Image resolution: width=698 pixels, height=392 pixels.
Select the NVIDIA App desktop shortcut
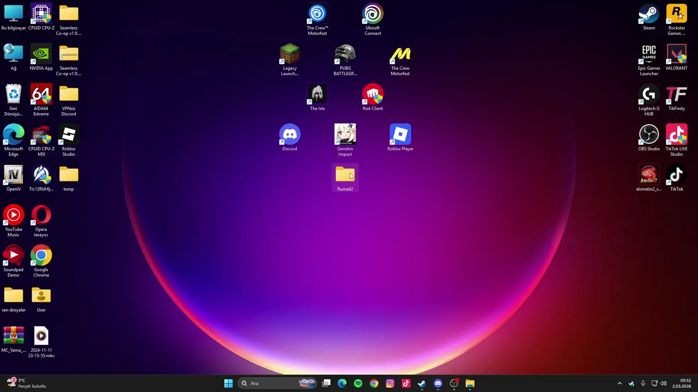[x=41, y=58]
